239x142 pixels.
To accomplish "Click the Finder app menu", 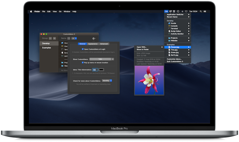I will [37, 11].
